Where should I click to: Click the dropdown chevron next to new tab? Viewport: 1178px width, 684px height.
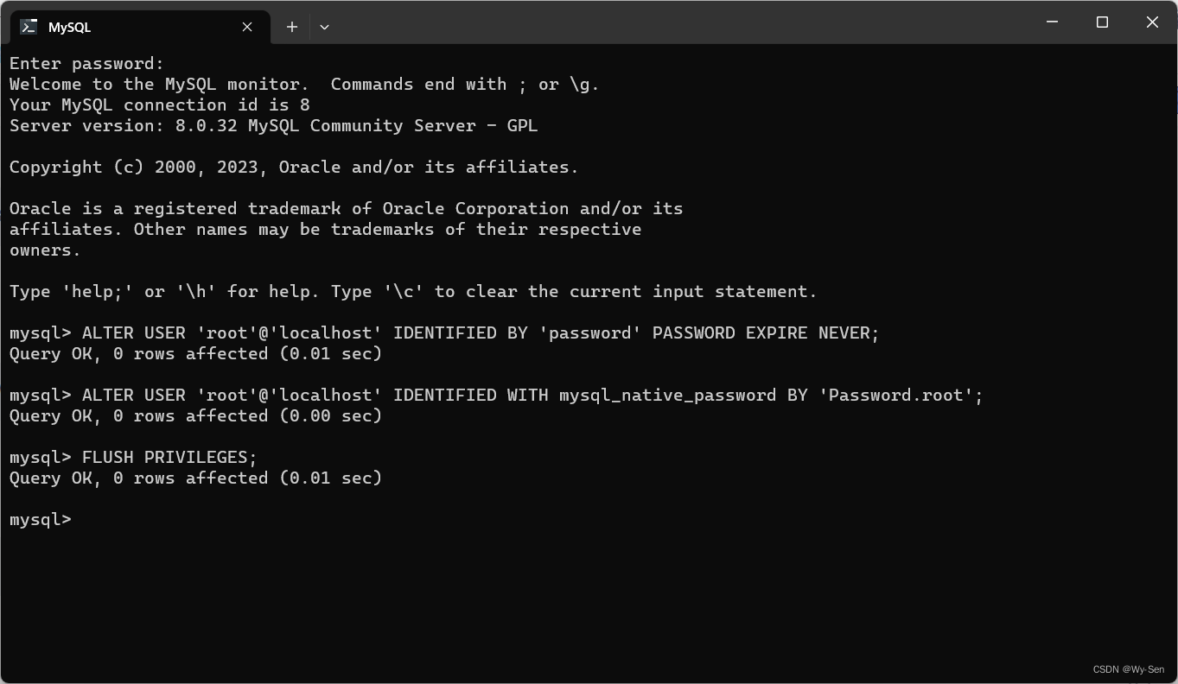pos(324,27)
